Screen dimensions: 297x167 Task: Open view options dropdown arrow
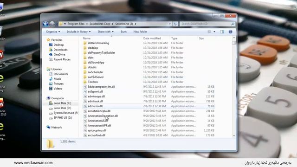(214, 32)
